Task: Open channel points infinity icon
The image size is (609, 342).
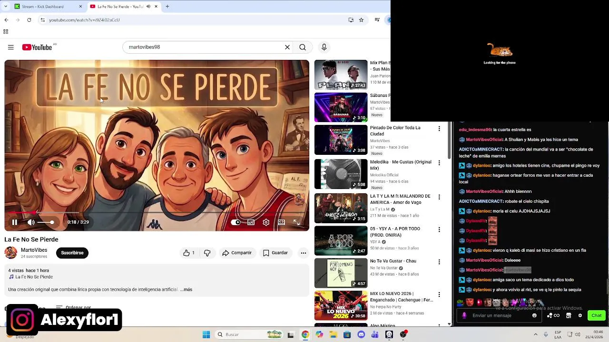Action: pyautogui.click(x=554, y=315)
